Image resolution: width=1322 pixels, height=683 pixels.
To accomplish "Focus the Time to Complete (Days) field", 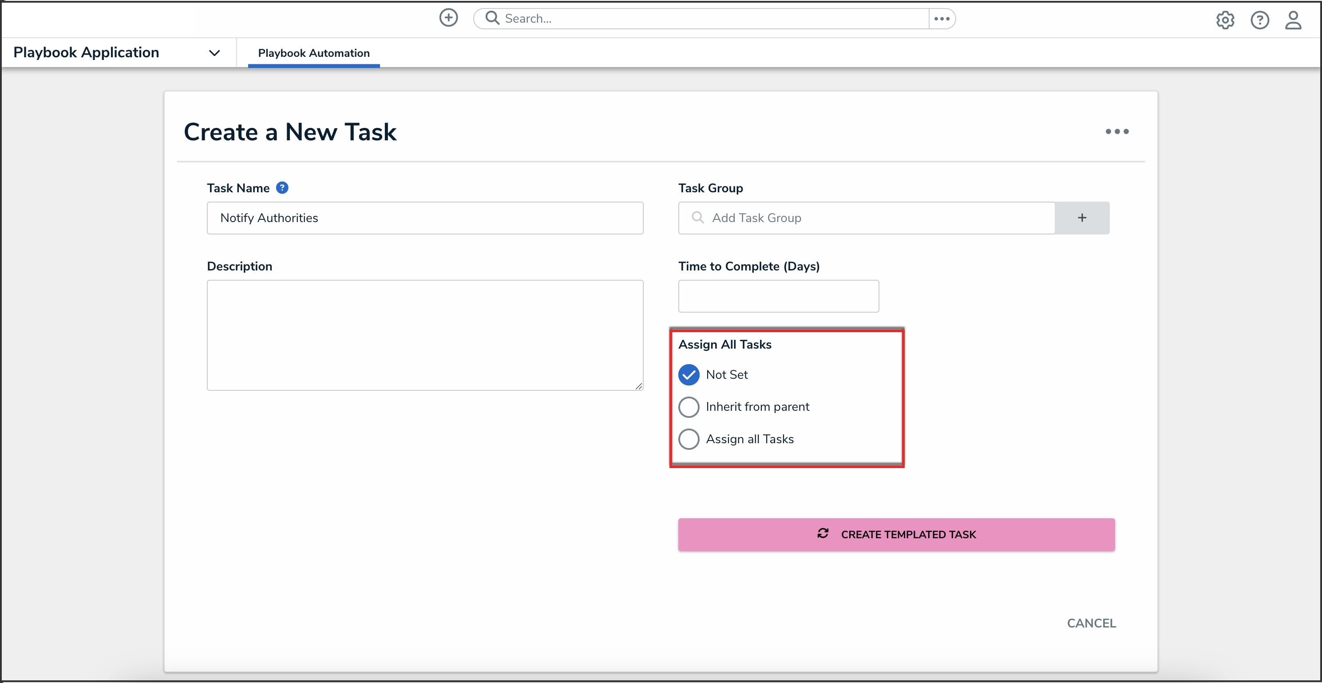I will click(x=778, y=296).
